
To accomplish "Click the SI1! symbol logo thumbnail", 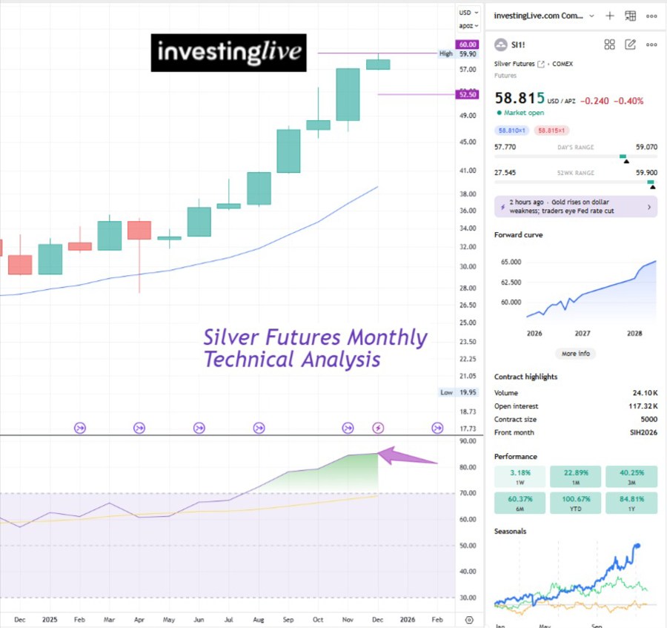I will pos(501,44).
